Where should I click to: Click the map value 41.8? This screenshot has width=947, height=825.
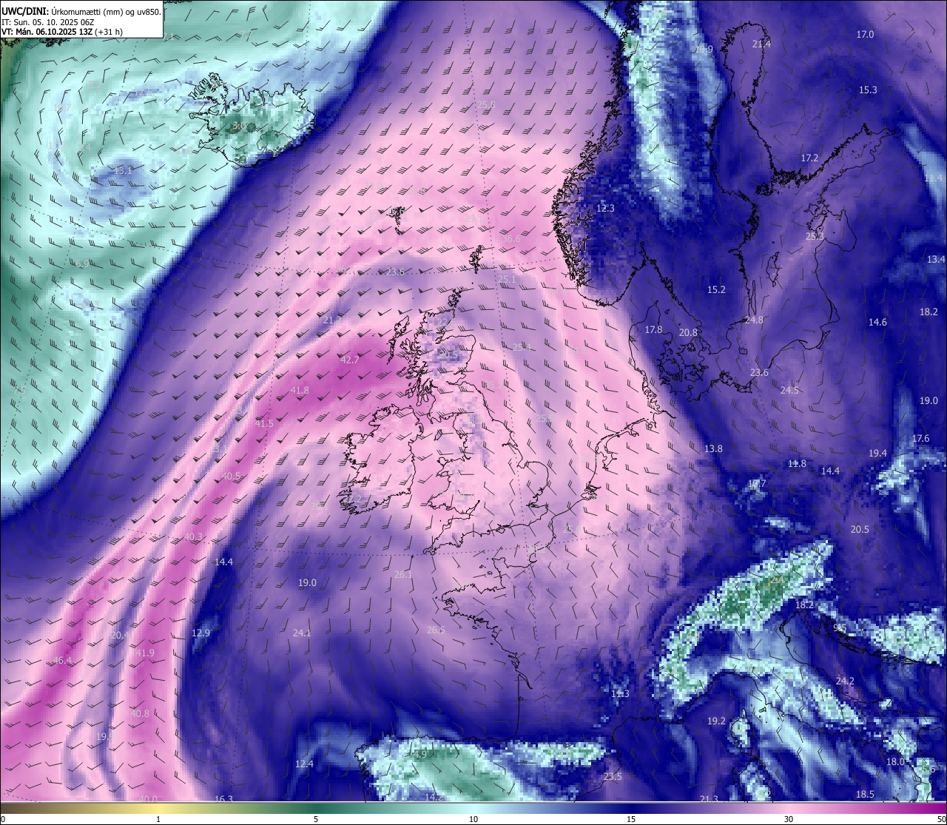(300, 390)
